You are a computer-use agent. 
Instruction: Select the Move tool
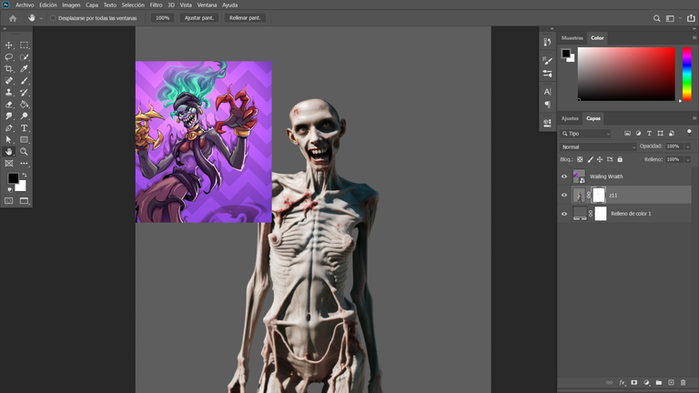pyautogui.click(x=8, y=45)
